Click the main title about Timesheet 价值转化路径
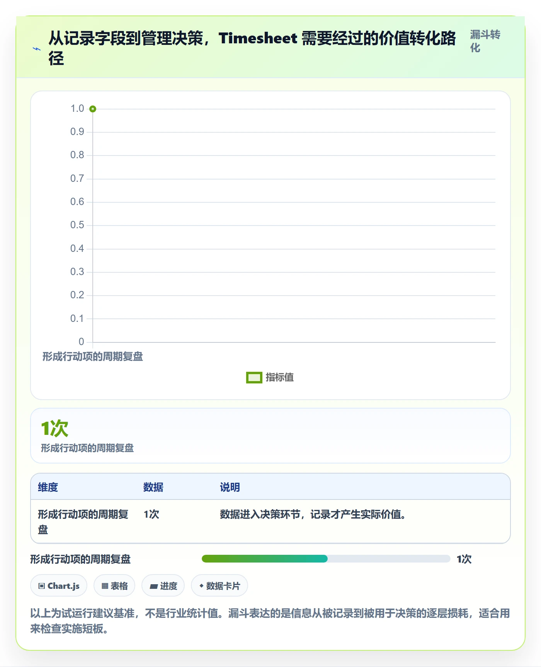The height and width of the screenshot is (667, 541). click(252, 48)
